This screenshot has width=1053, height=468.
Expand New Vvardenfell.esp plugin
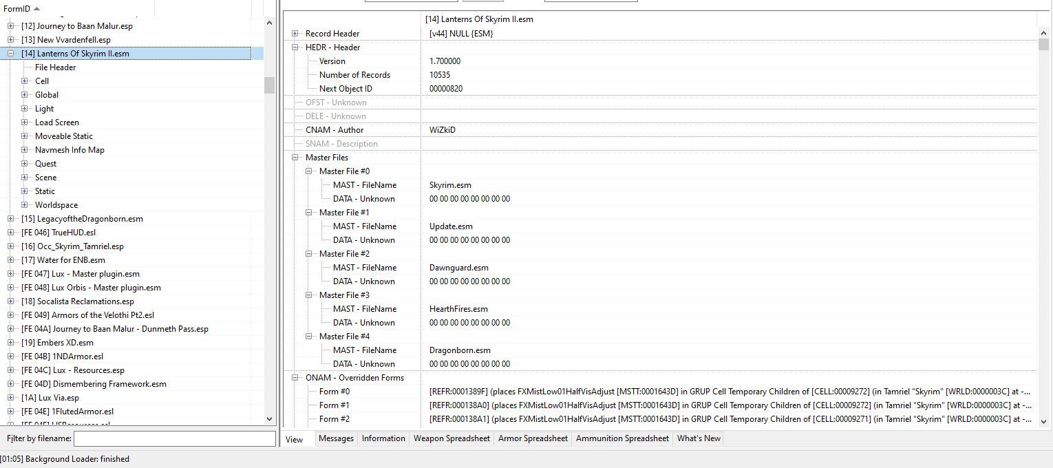click(10, 40)
